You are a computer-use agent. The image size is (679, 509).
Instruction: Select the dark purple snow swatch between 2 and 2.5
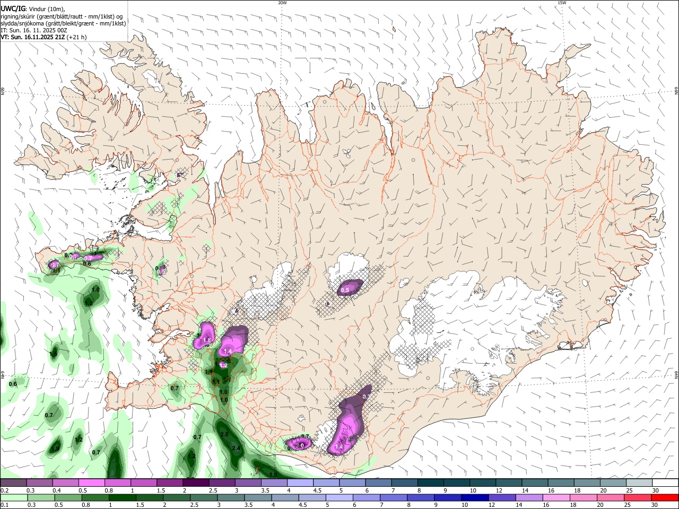(x=196, y=483)
